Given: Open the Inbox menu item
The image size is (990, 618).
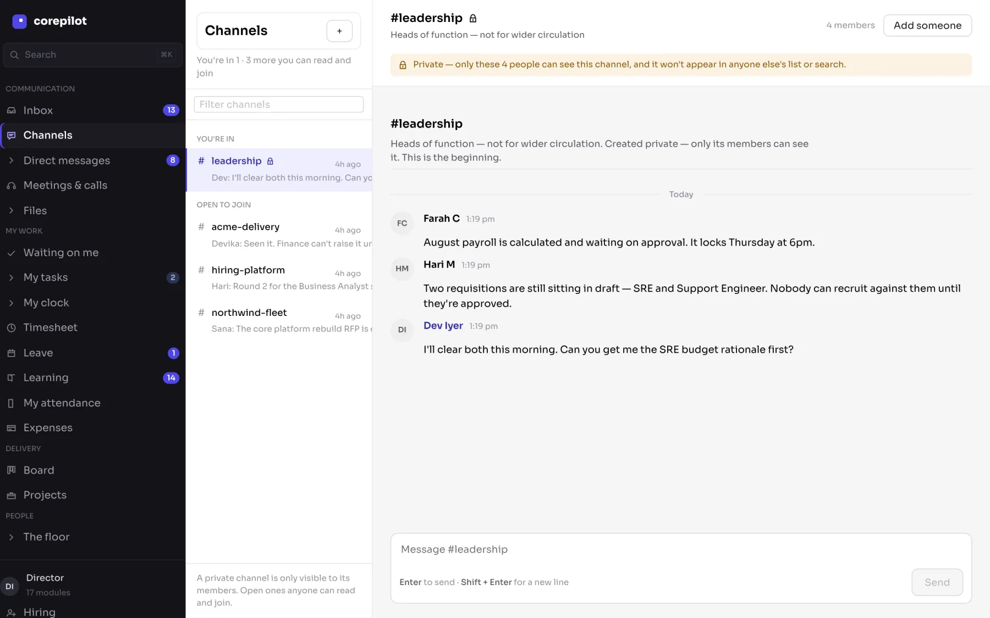Looking at the screenshot, I should coord(92,110).
